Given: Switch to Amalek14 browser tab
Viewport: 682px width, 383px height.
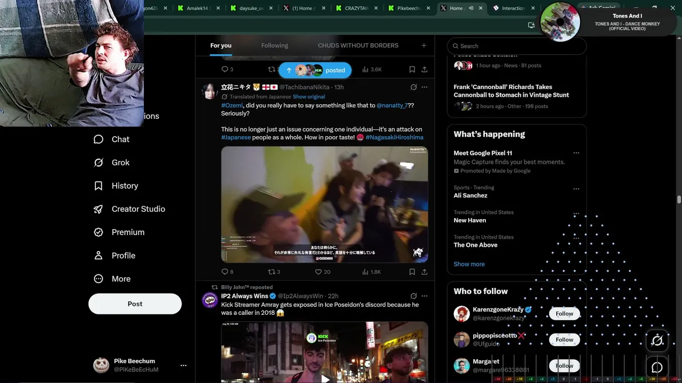Looking at the screenshot, I should [x=198, y=8].
